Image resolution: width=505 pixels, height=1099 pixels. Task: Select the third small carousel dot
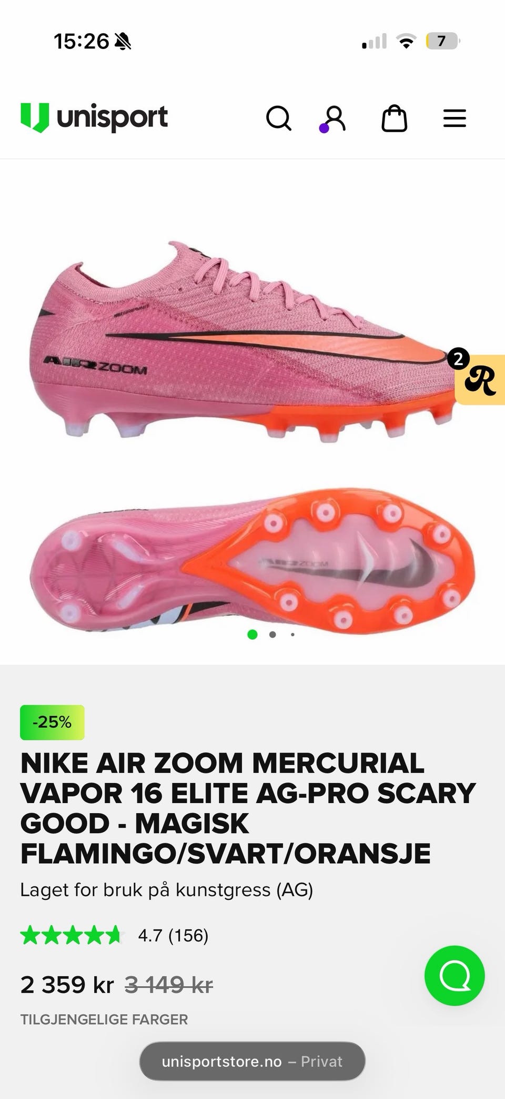[x=292, y=635]
